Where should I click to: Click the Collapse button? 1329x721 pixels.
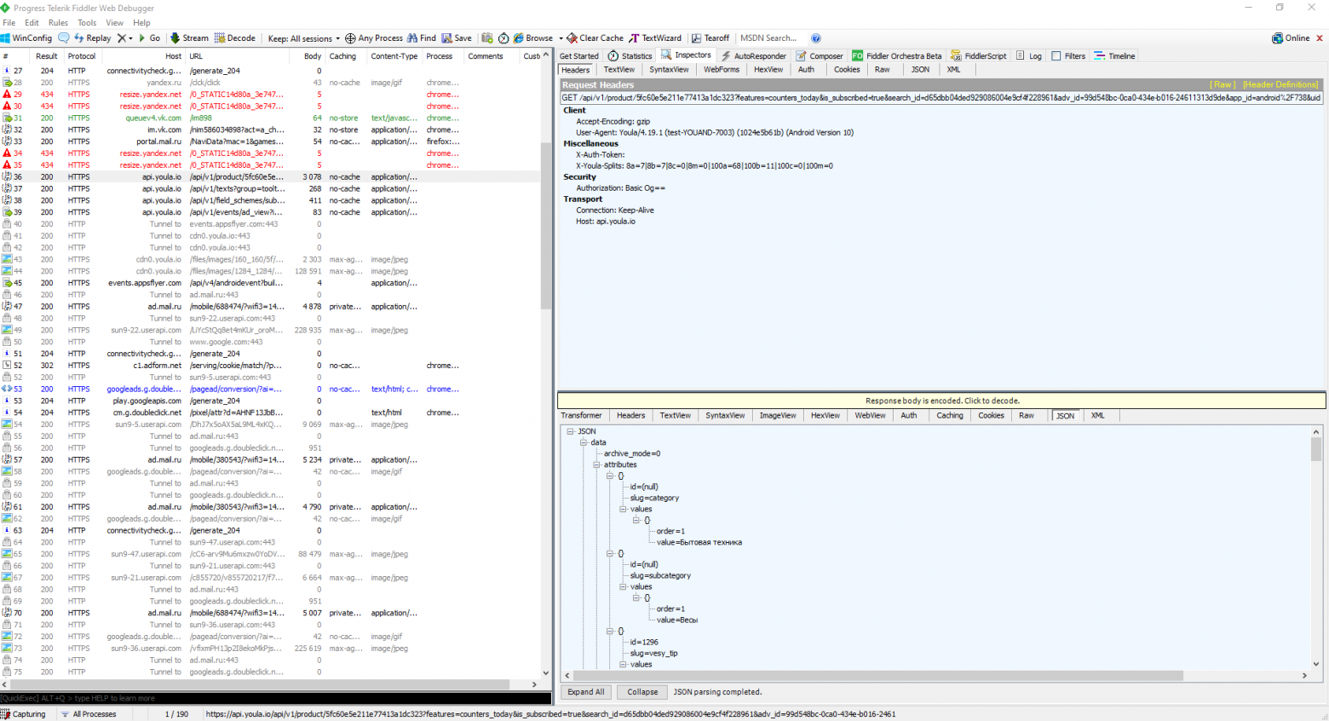tap(642, 692)
